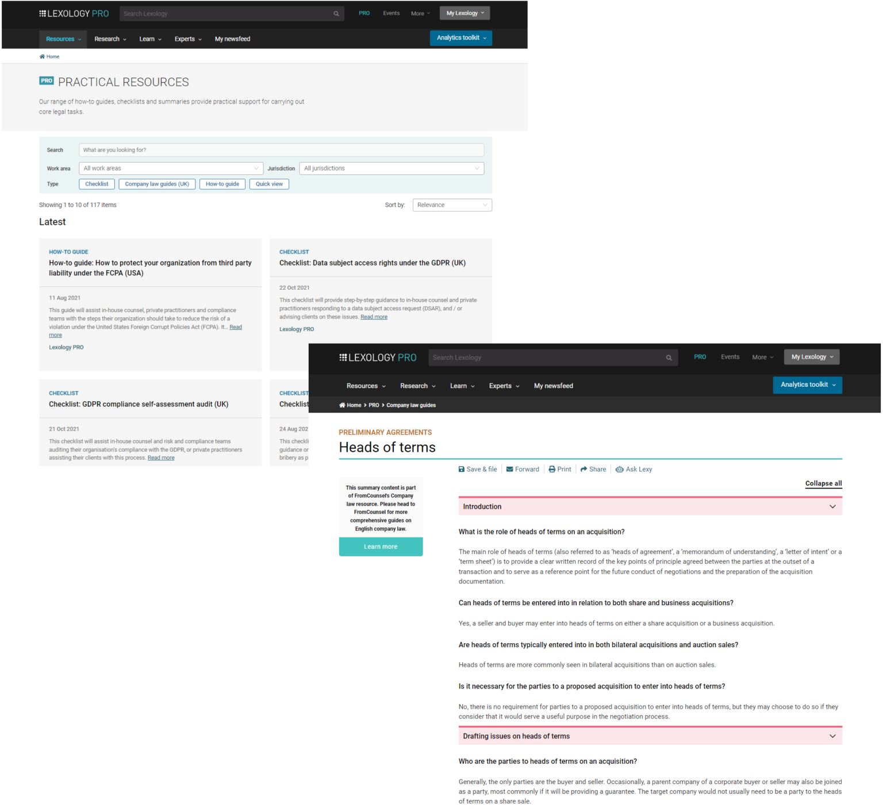Enable the Checklist type filter
883x811 pixels.
[96, 184]
